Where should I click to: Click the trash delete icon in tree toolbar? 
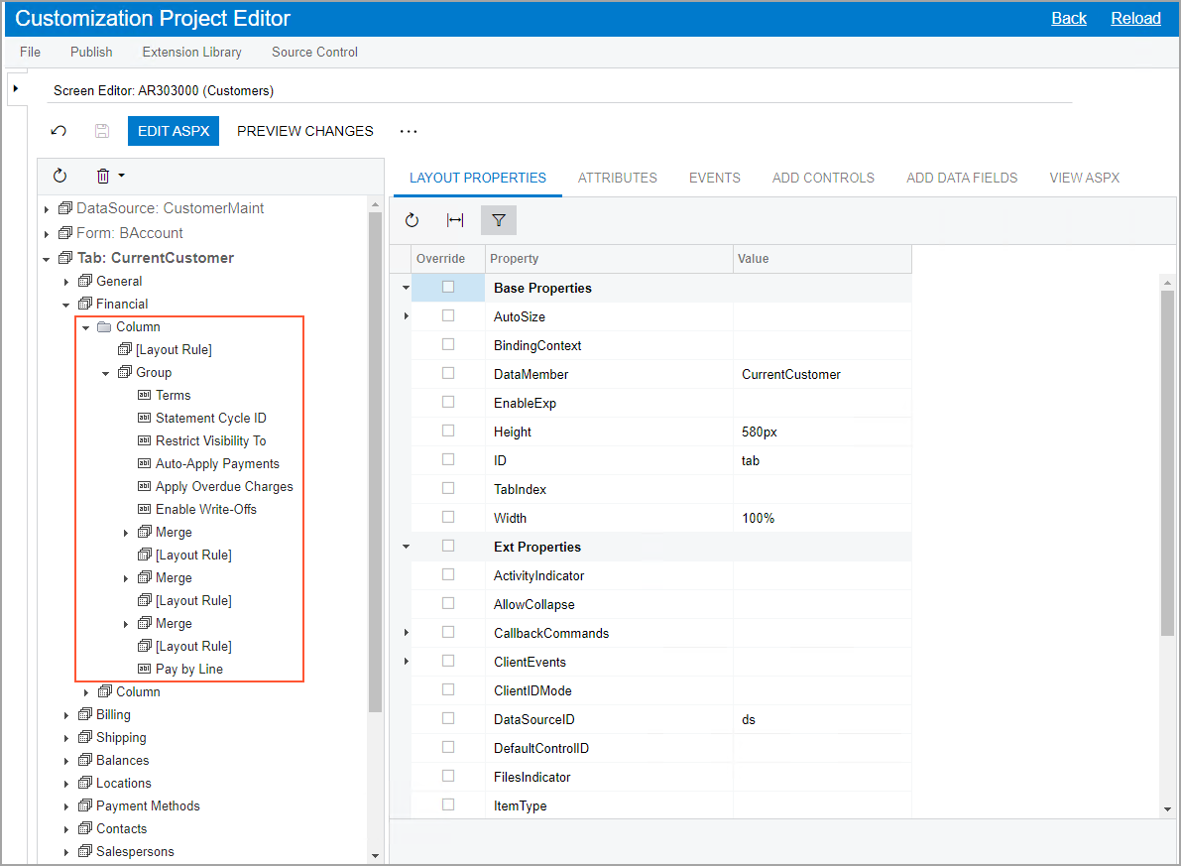pos(103,176)
